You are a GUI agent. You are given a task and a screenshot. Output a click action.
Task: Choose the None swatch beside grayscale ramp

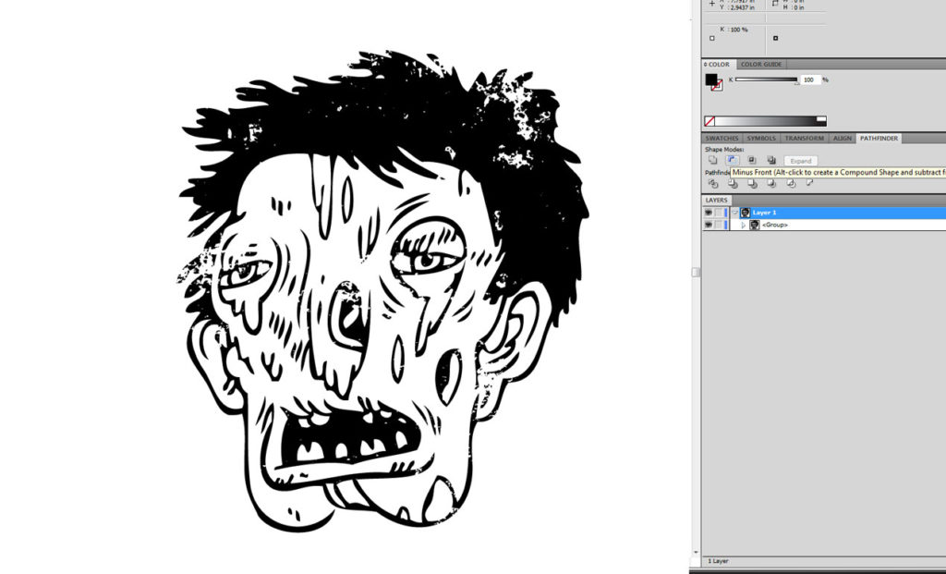coord(709,121)
